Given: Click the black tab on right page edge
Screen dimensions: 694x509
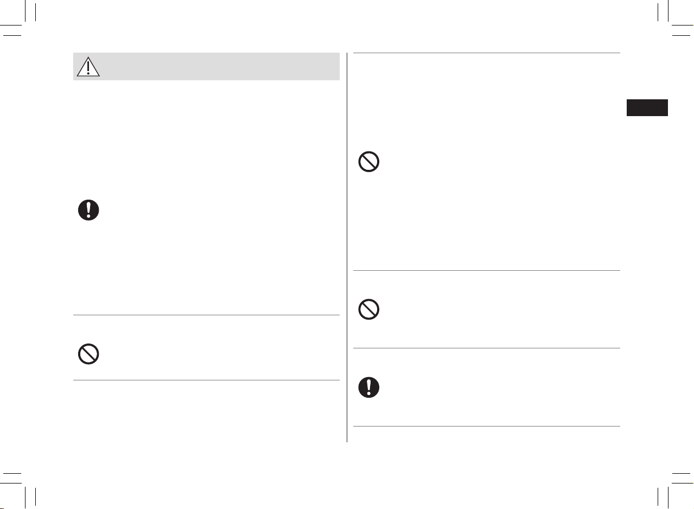Looking at the screenshot, I should (x=647, y=107).
